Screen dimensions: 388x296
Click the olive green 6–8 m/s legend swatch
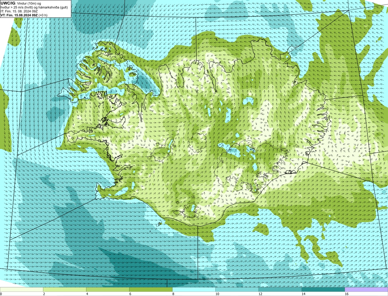(x=151, y=290)
